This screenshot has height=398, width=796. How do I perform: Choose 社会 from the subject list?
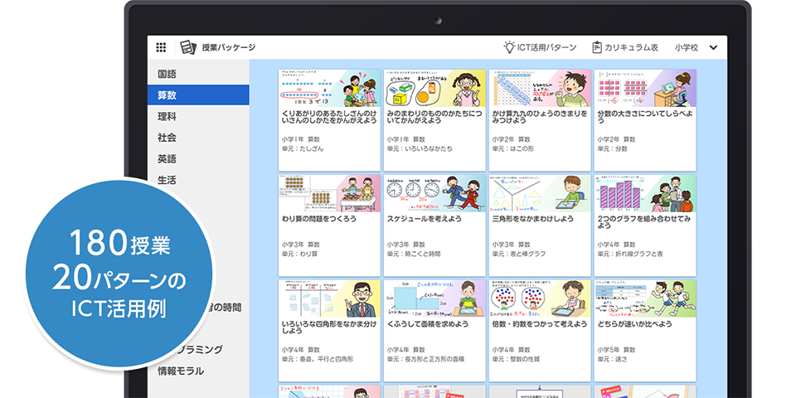pos(167,138)
